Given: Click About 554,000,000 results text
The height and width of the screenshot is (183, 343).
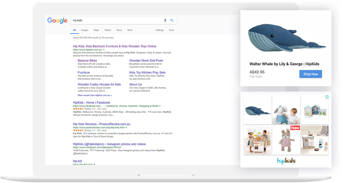Looking at the screenshot, I should (x=93, y=38).
